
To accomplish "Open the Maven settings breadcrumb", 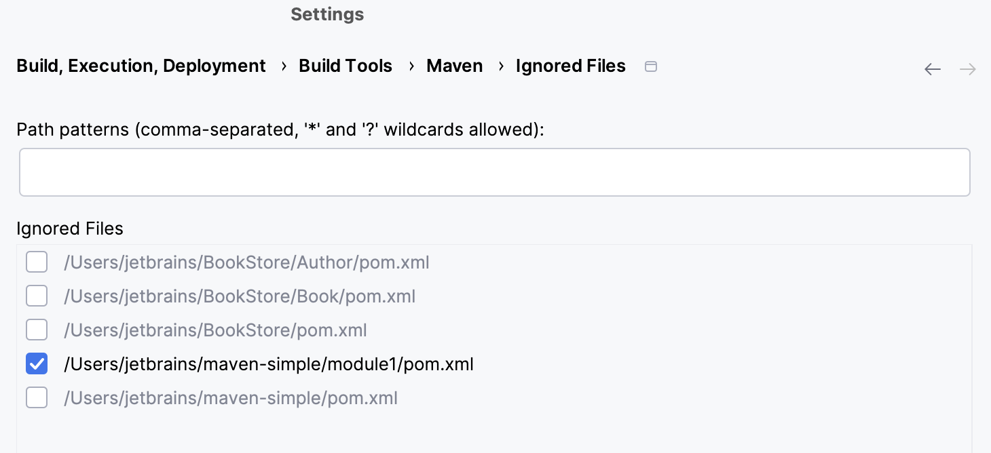I will pyautogui.click(x=454, y=66).
